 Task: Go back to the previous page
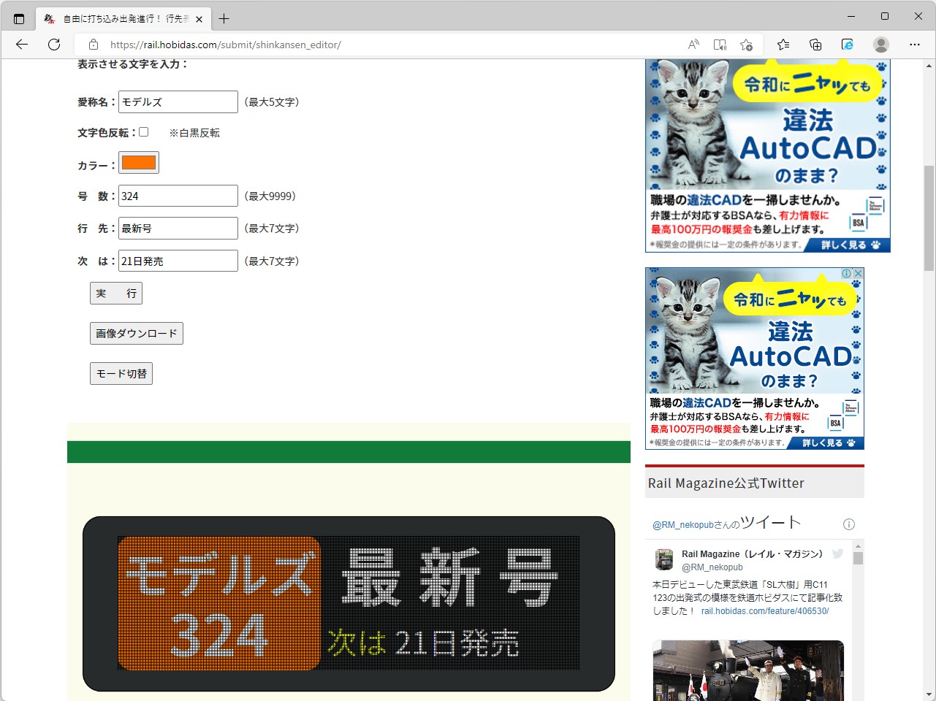(21, 45)
